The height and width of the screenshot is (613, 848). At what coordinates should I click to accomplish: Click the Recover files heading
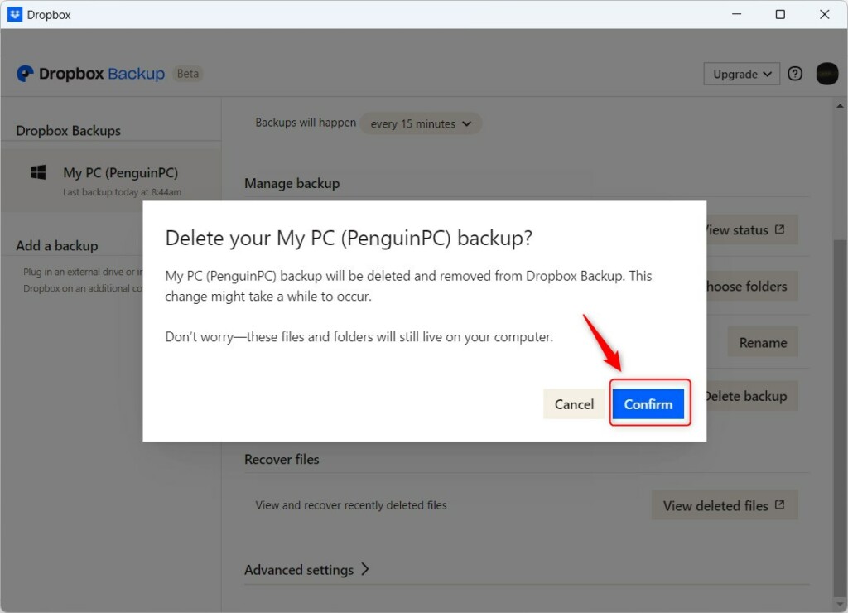pyautogui.click(x=282, y=460)
